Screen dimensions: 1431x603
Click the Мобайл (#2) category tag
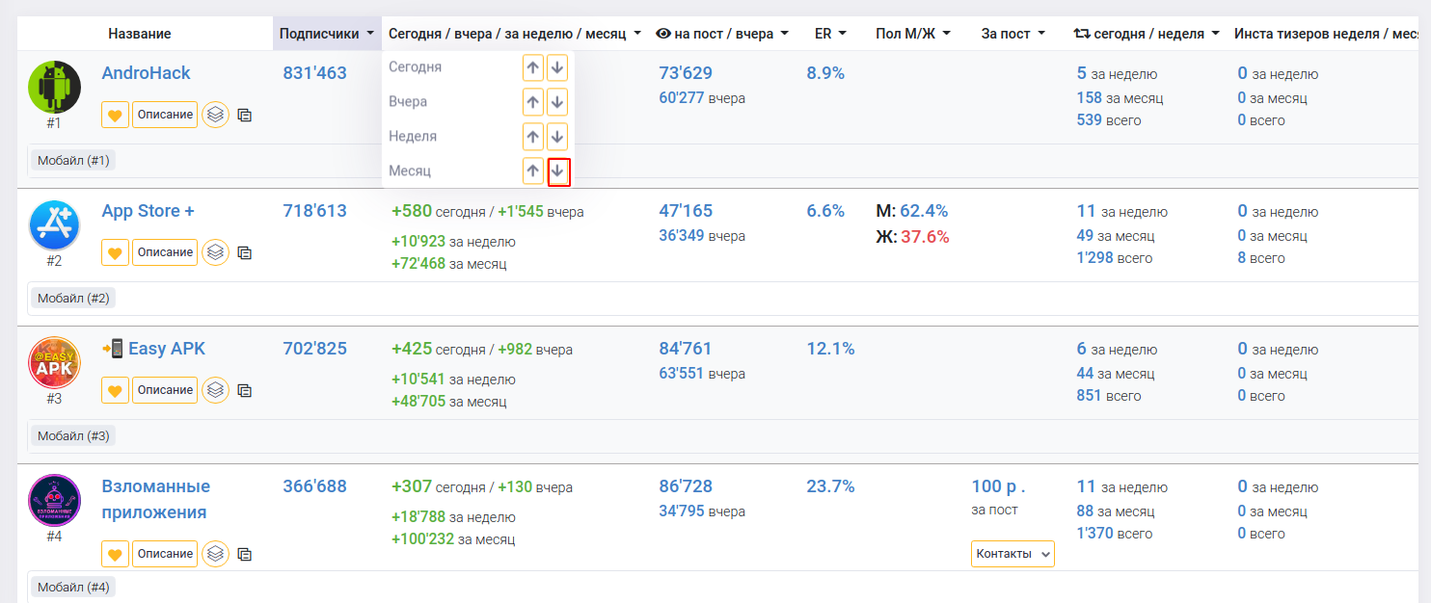(x=73, y=299)
